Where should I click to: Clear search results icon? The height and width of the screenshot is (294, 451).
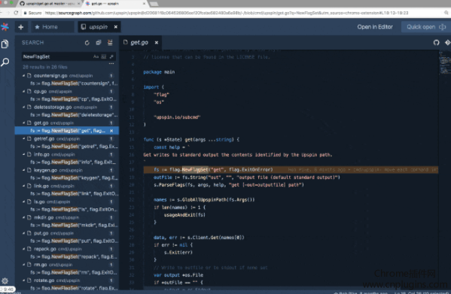(x=110, y=43)
